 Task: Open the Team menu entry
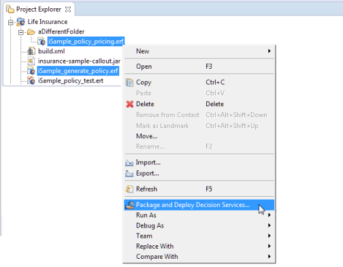coord(199,236)
